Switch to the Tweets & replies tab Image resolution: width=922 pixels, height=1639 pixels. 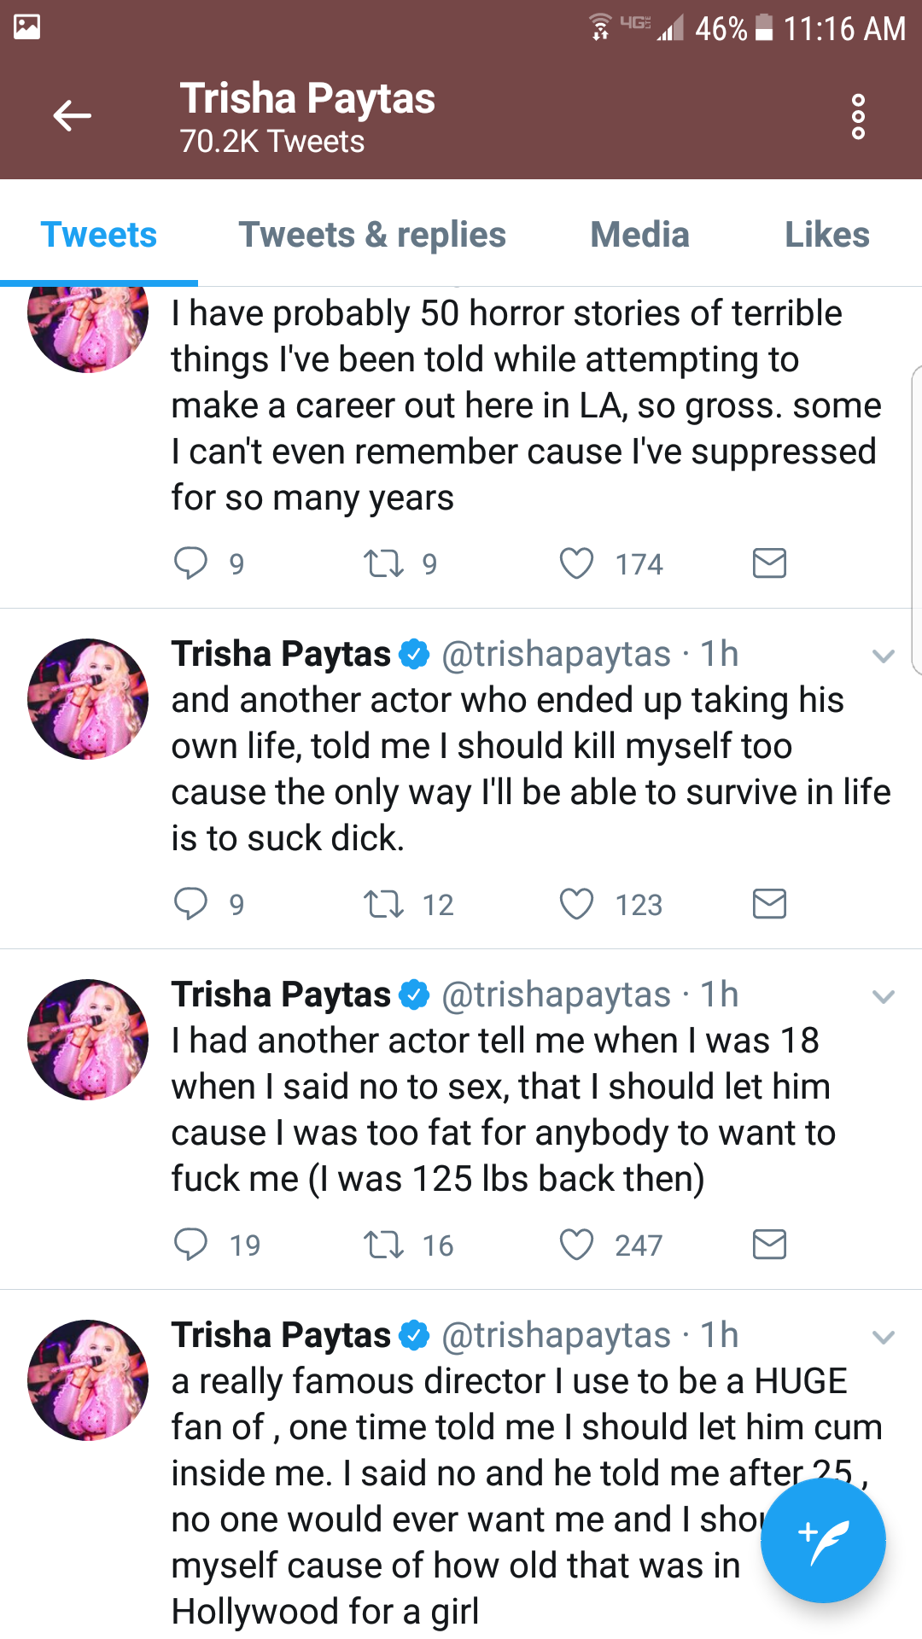[x=372, y=235]
